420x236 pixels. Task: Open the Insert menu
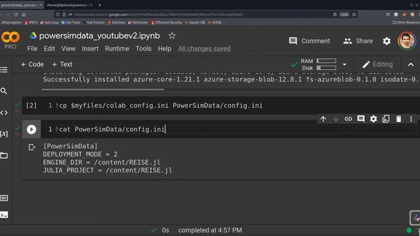[91, 49]
